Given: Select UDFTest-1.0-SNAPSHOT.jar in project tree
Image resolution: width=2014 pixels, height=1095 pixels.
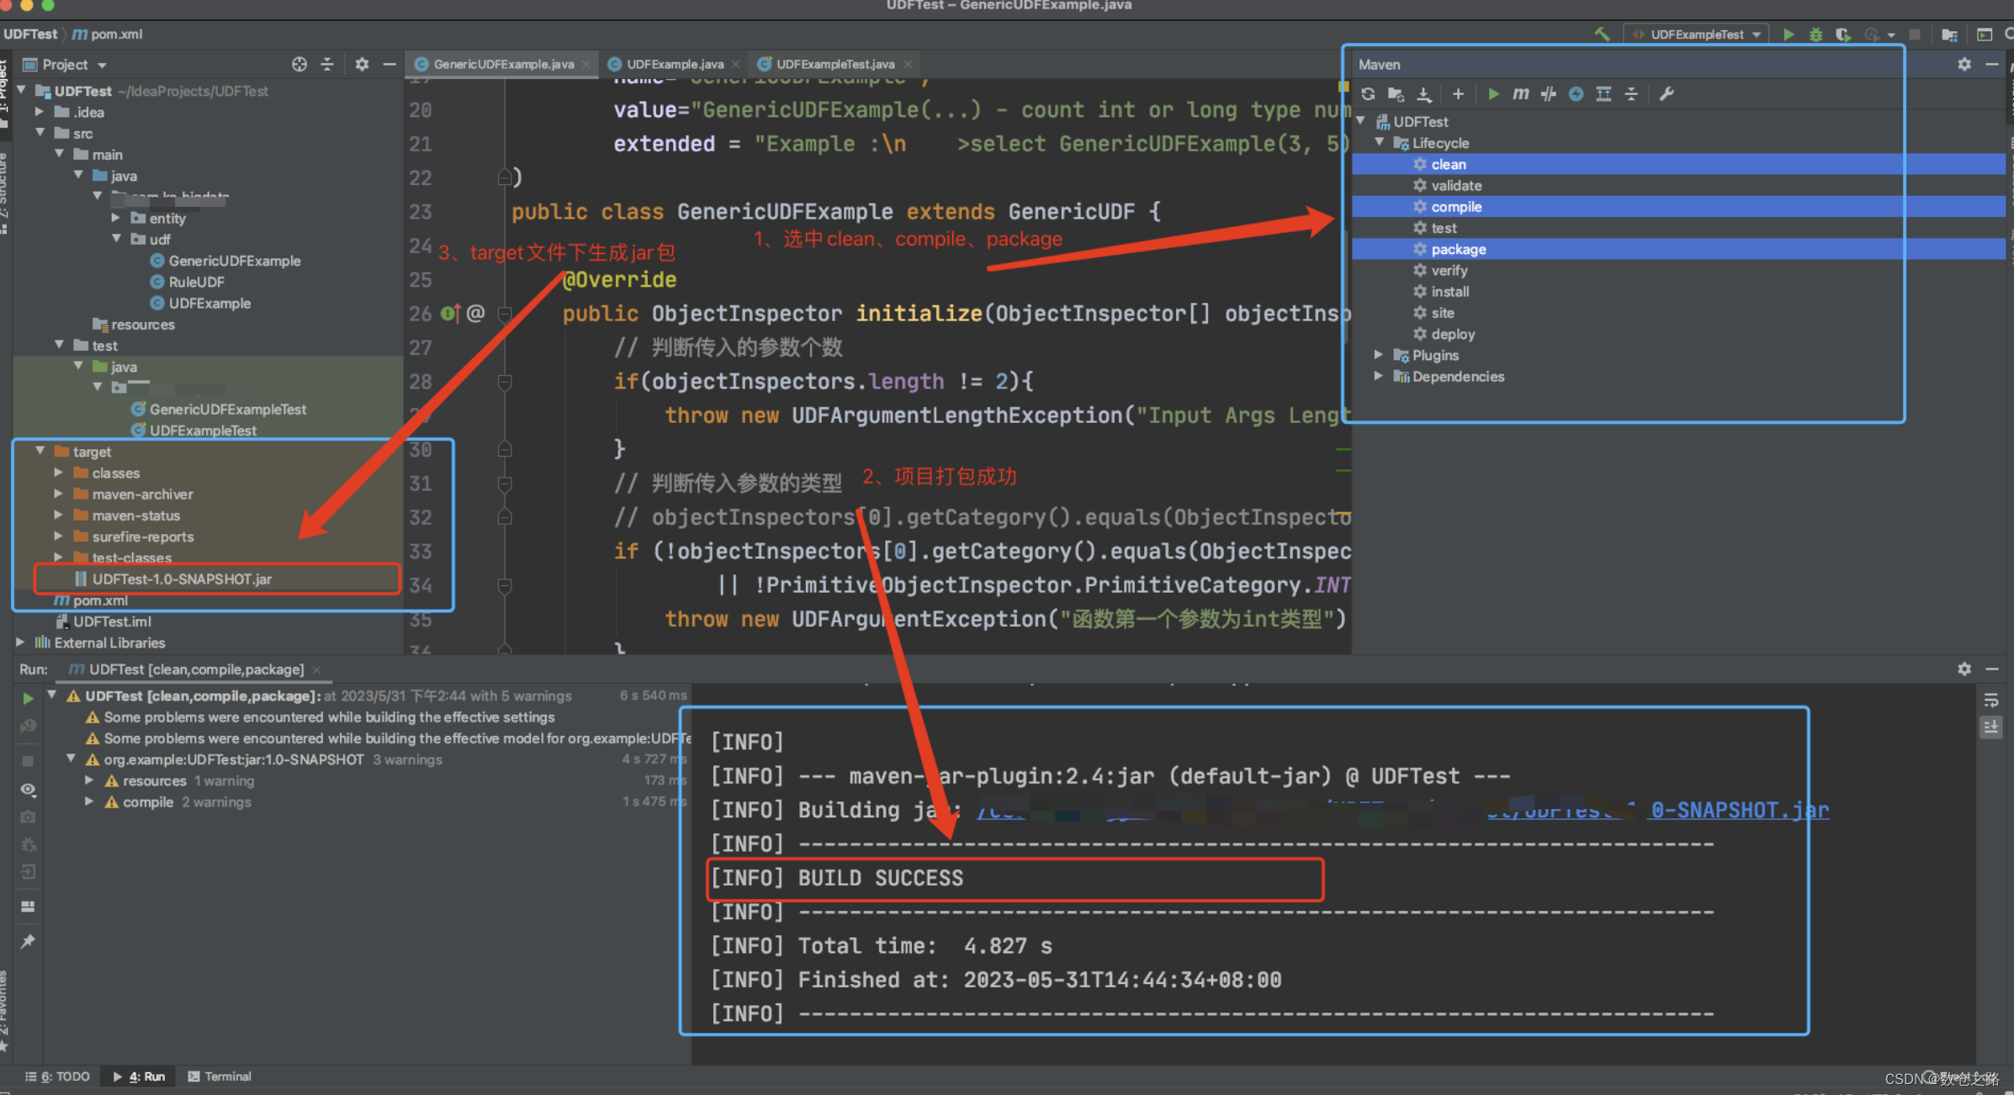Looking at the screenshot, I should coord(182,579).
